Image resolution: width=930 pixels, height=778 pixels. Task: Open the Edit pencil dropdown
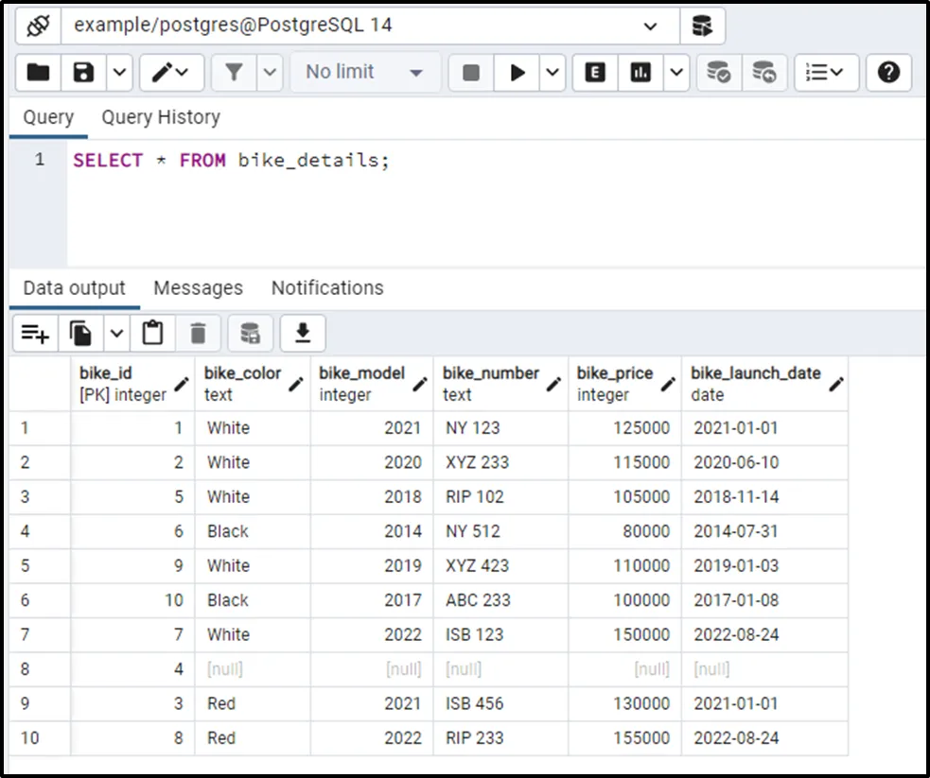pos(171,73)
